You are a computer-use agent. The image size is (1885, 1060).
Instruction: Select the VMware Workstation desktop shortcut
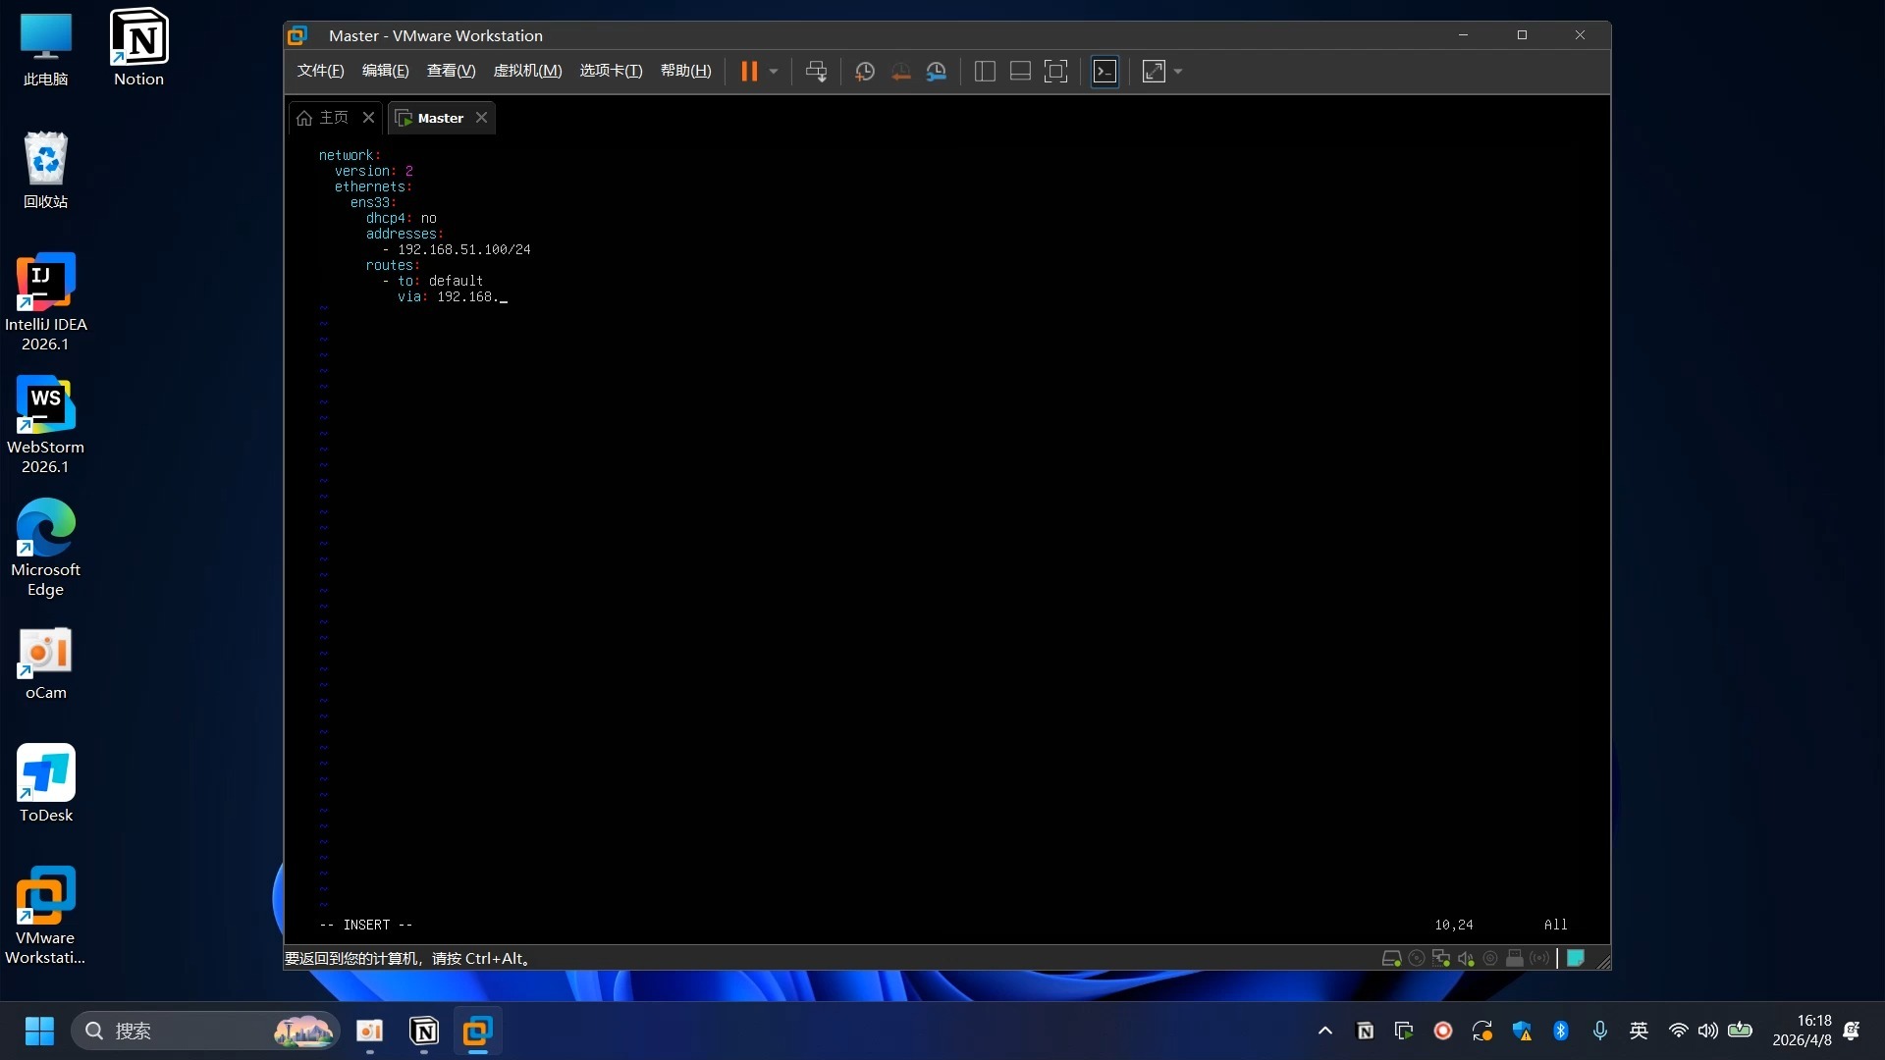(45, 917)
